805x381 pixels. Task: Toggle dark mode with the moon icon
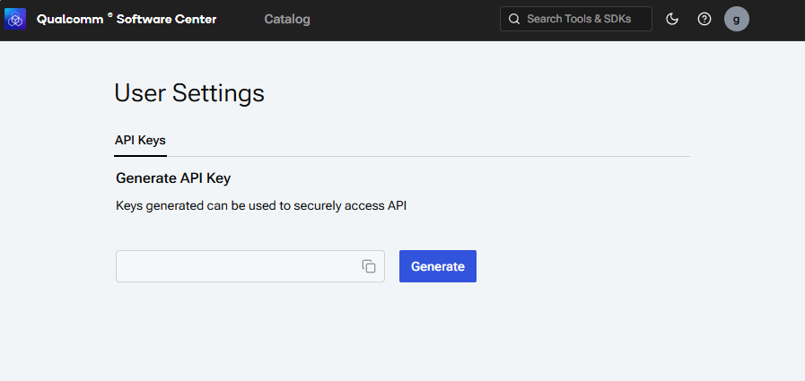(672, 19)
